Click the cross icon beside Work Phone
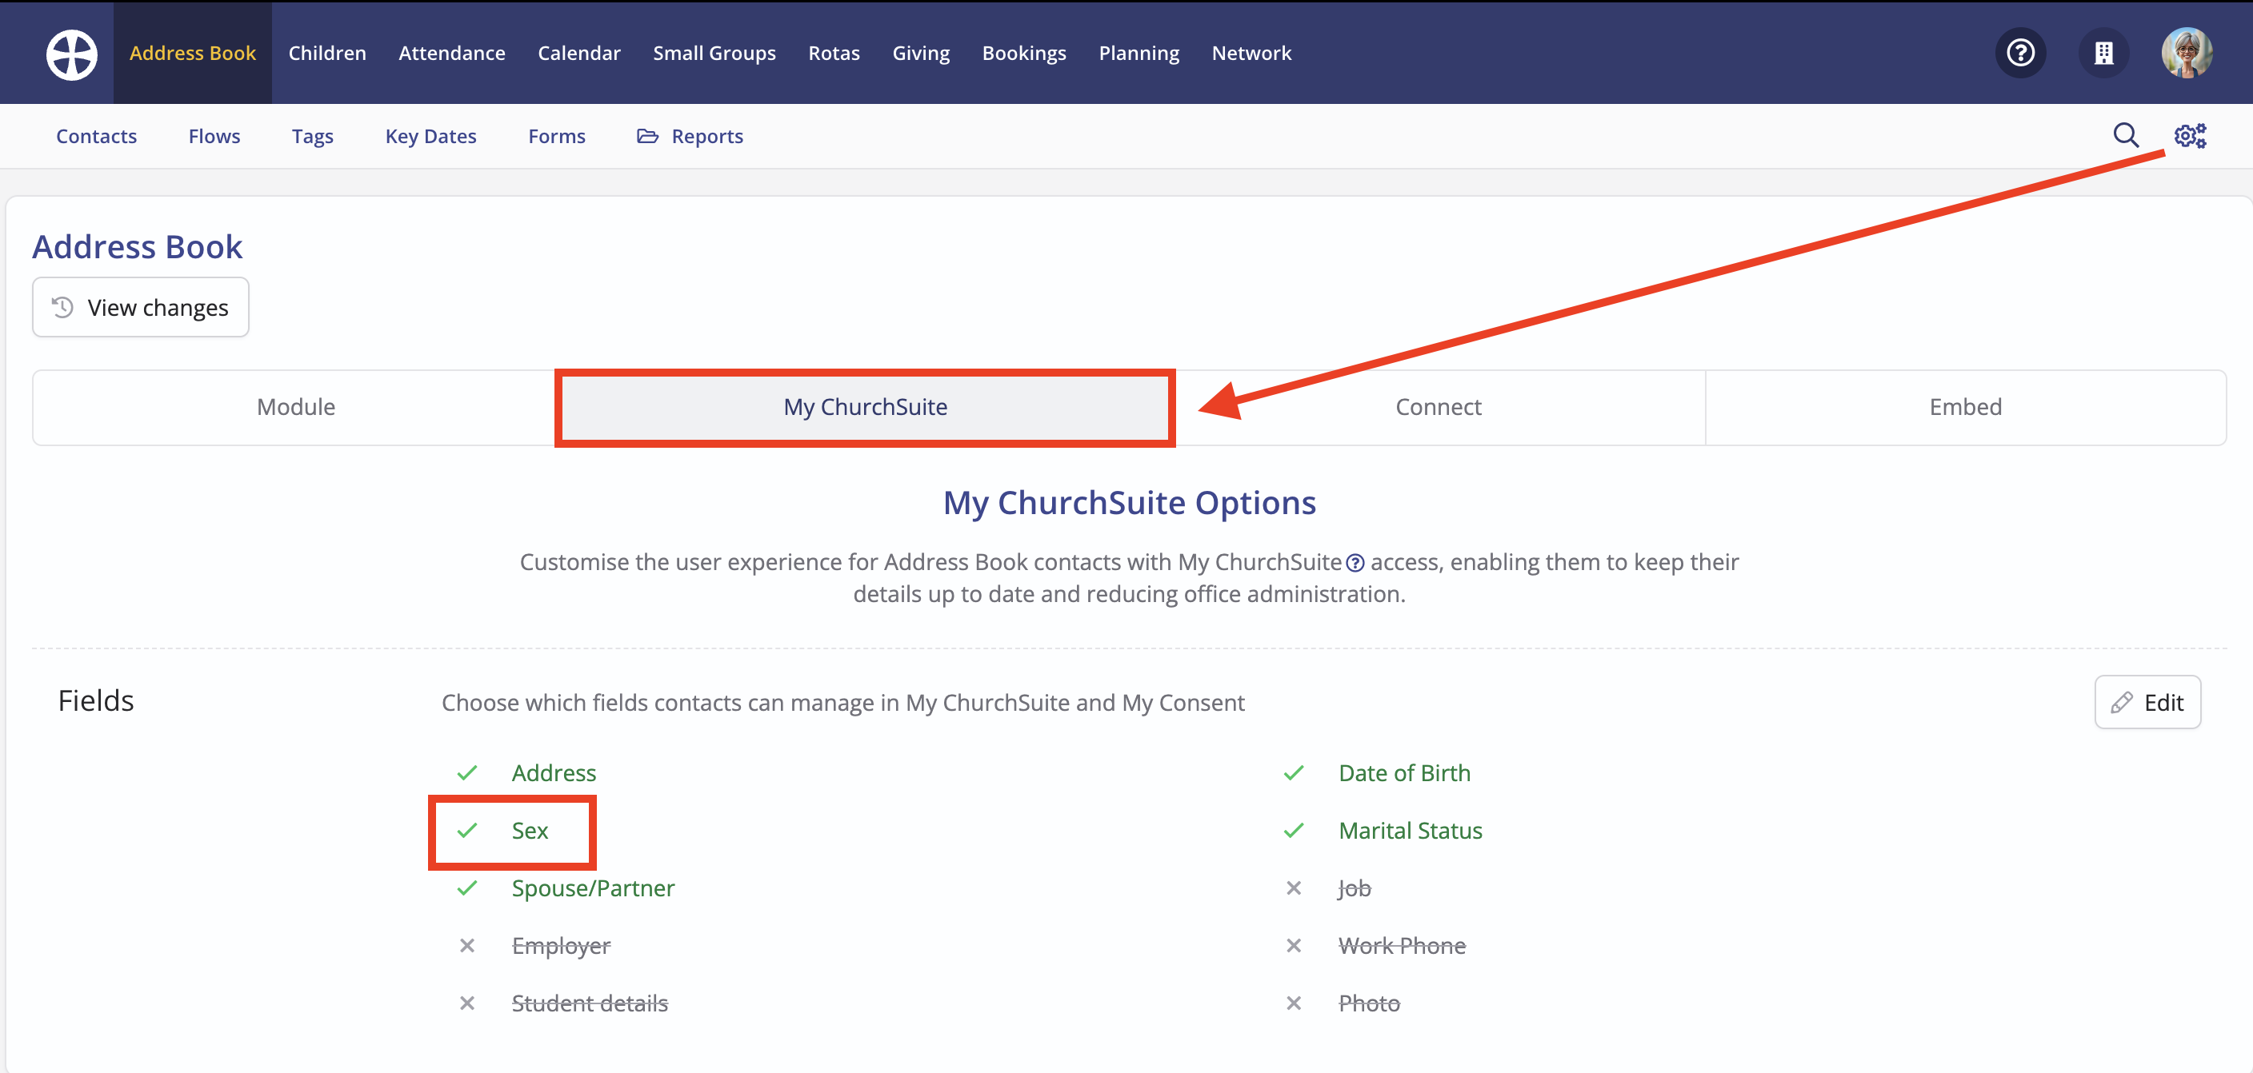The image size is (2253, 1073). pyautogui.click(x=1294, y=947)
